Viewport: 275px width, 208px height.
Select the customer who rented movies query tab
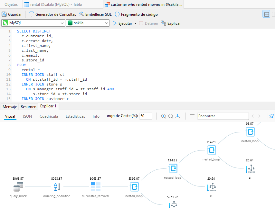(x=144, y=5)
